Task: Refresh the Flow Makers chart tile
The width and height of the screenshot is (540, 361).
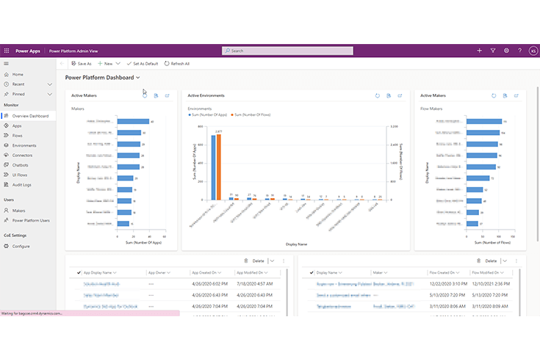Action: tap(494, 95)
